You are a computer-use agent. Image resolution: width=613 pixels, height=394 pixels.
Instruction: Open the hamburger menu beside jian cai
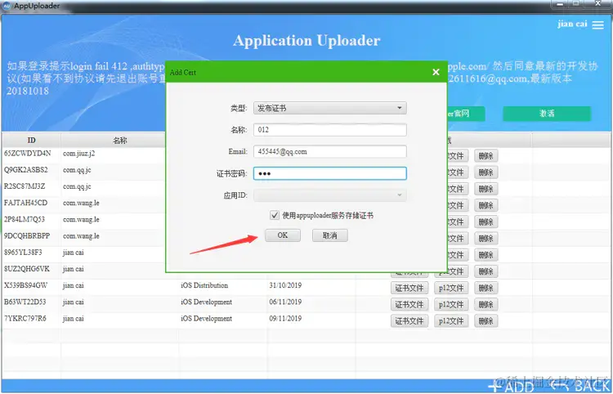597,25
